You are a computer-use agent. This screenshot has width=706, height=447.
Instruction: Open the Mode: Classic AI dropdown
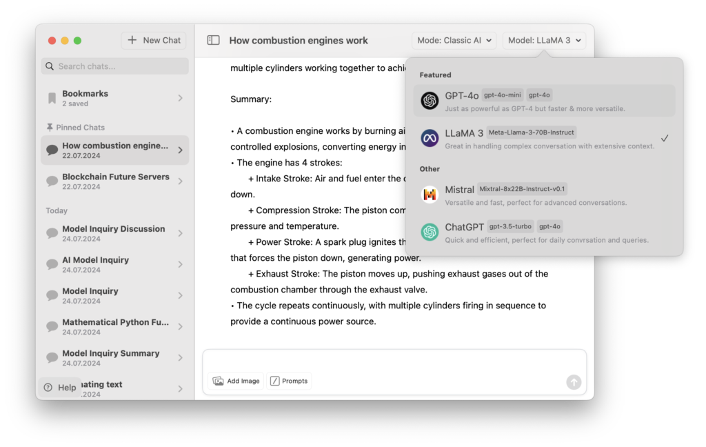[x=454, y=40]
